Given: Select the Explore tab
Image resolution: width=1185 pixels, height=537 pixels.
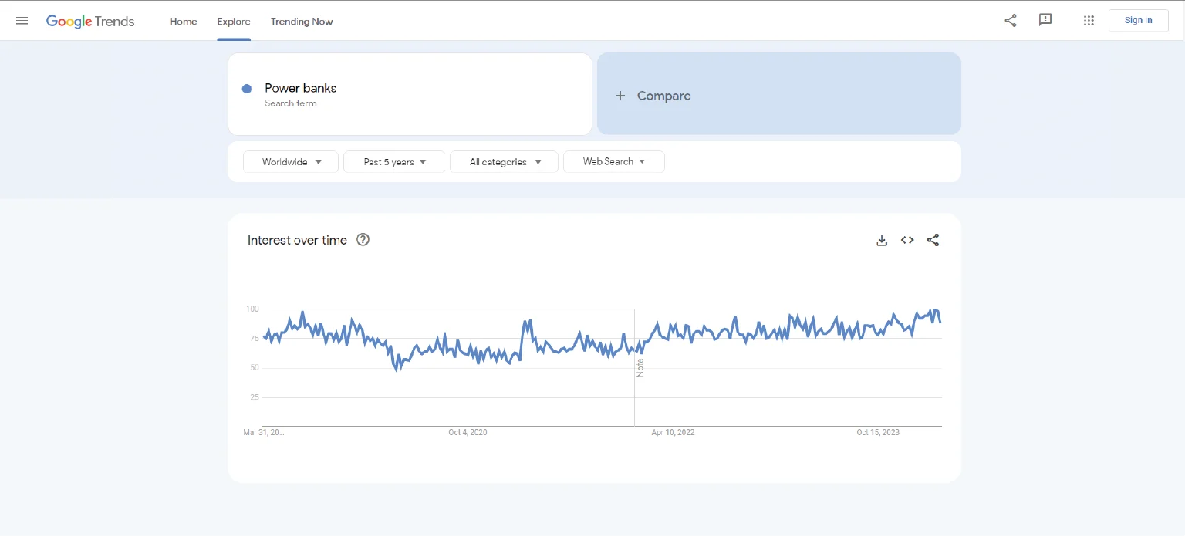Looking at the screenshot, I should [x=234, y=22].
